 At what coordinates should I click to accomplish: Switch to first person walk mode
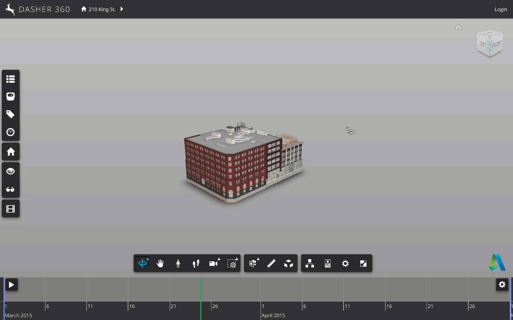click(178, 264)
